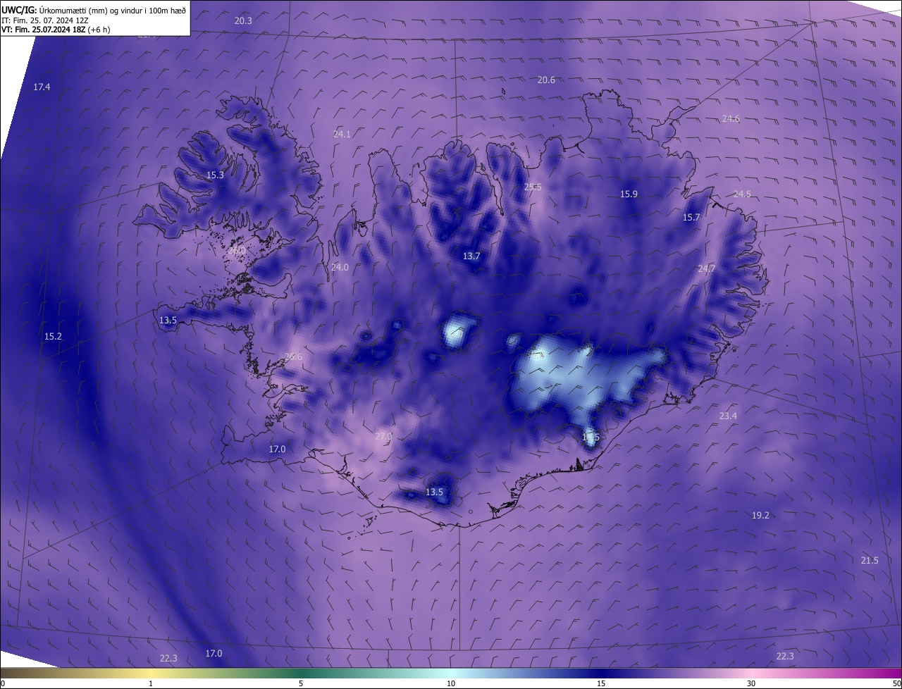The height and width of the screenshot is (689, 902).
Task: Click the title 'UWC/IG: Úrkomumætti (mm) og vindur'
Action: pos(94,11)
